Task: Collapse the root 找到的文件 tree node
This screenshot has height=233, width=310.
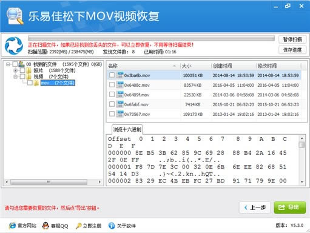Action: [x=8, y=64]
